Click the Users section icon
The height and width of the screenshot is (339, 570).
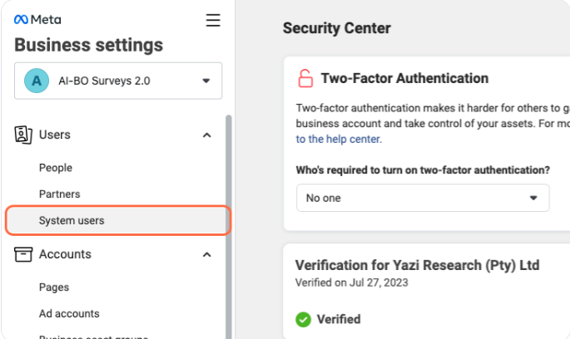(x=23, y=135)
